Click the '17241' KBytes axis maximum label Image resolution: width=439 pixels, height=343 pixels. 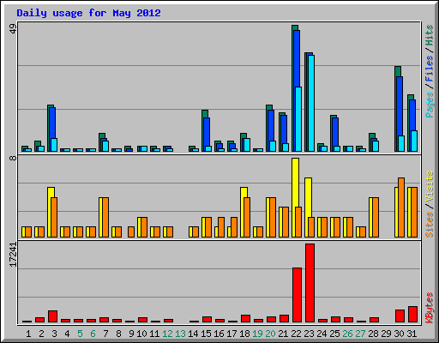(x=13, y=255)
